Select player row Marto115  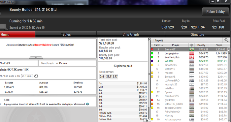pyautogui.click(x=189, y=69)
